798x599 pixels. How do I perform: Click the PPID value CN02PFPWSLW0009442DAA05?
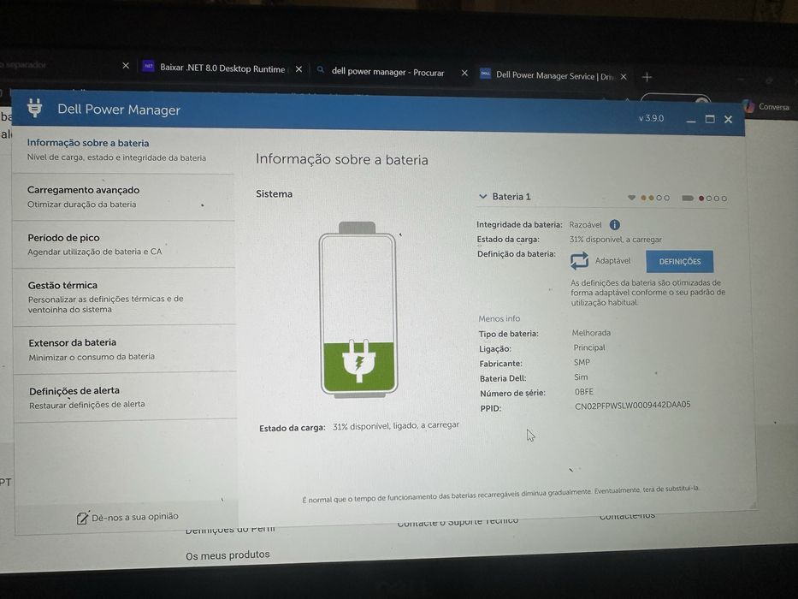tap(633, 405)
